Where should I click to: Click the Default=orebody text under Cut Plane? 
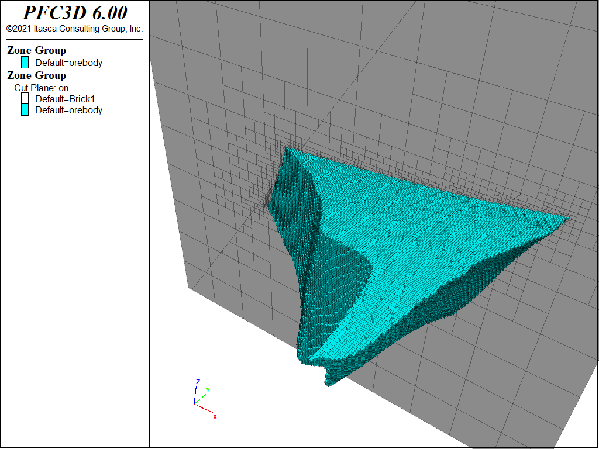[x=69, y=110]
